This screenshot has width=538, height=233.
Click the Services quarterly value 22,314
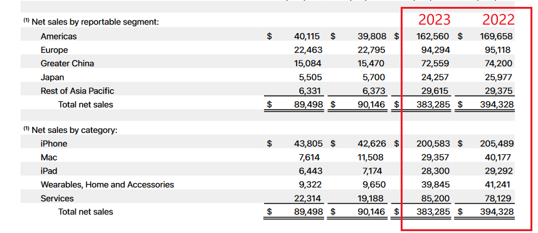tap(308, 198)
